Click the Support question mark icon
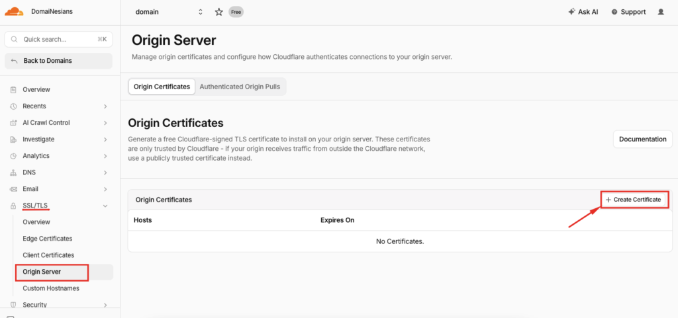This screenshot has height=318, width=678. pos(614,12)
